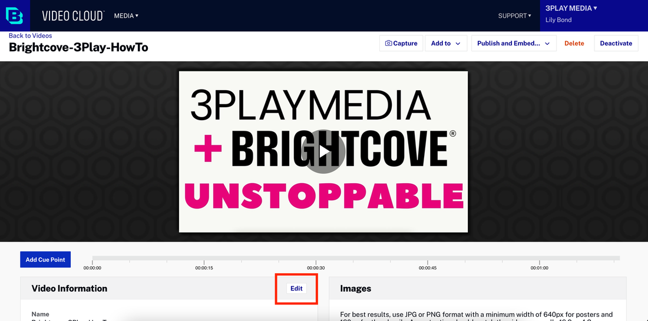Expand the 3PLAY MEDIA account dropdown
Viewport: 648px width, 321px height.
tap(571, 8)
